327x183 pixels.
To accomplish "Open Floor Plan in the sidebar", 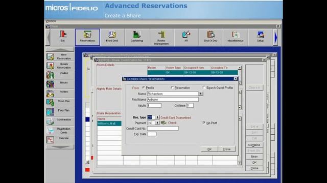I will click(x=60, y=112).
